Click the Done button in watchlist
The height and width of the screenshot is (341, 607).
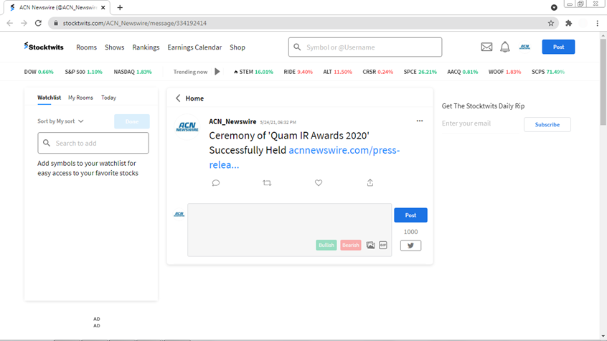(x=131, y=121)
